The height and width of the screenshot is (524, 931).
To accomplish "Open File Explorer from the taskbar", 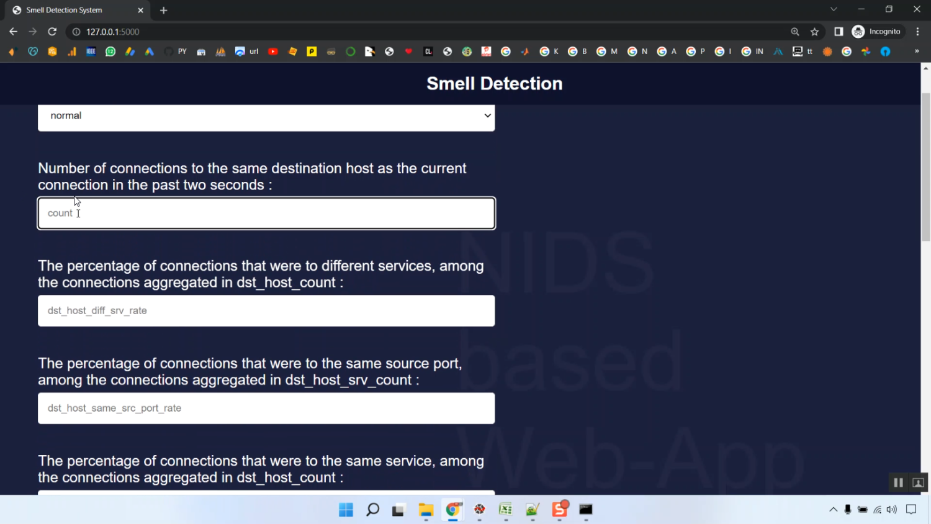I will pyautogui.click(x=426, y=510).
